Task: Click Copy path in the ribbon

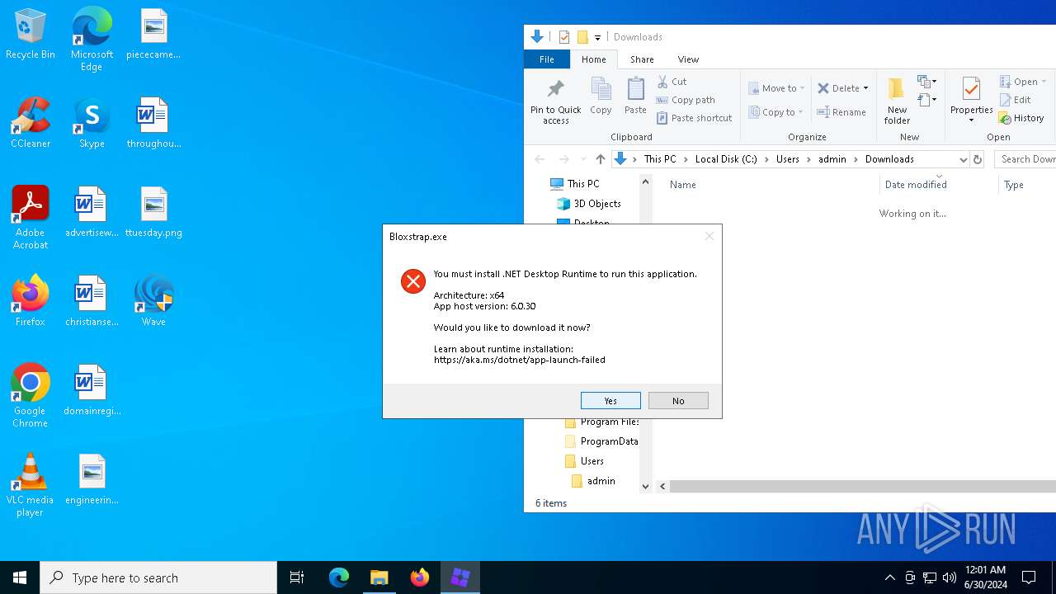Action: [686, 100]
